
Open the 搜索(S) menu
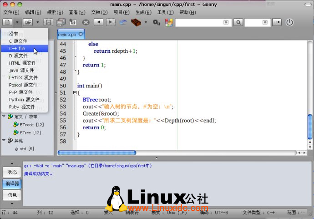(x=55, y=12)
